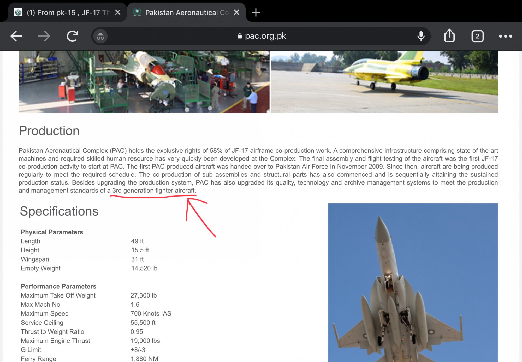522x362 pixels.
Task: Click the Empty Weight label
Action: click(41, 268)
